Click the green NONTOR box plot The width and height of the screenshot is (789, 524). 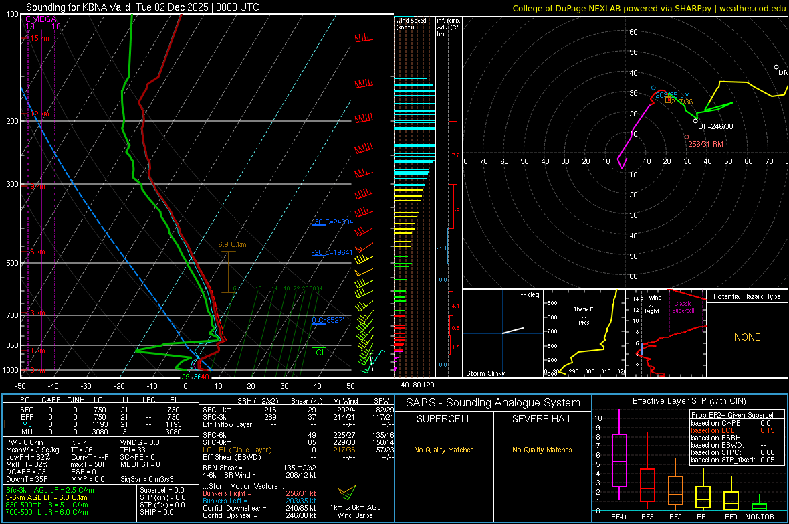point(760,503)
